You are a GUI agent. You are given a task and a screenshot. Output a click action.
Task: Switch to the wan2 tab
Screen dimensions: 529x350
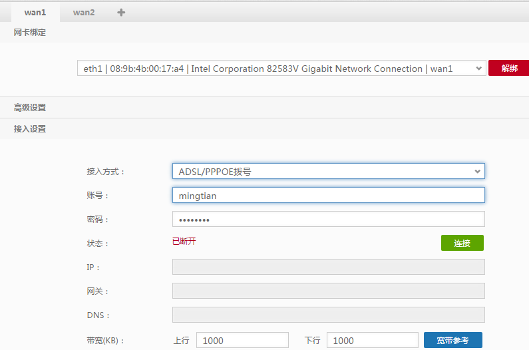84,12
